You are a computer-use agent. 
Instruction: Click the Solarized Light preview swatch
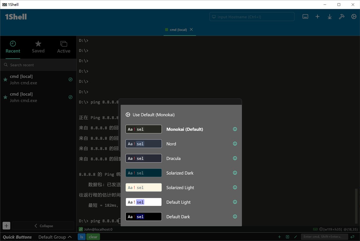(x=143, y=187)
